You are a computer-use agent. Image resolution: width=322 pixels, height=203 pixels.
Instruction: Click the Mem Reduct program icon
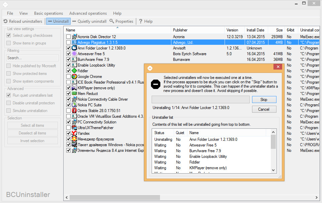(74, 94)
